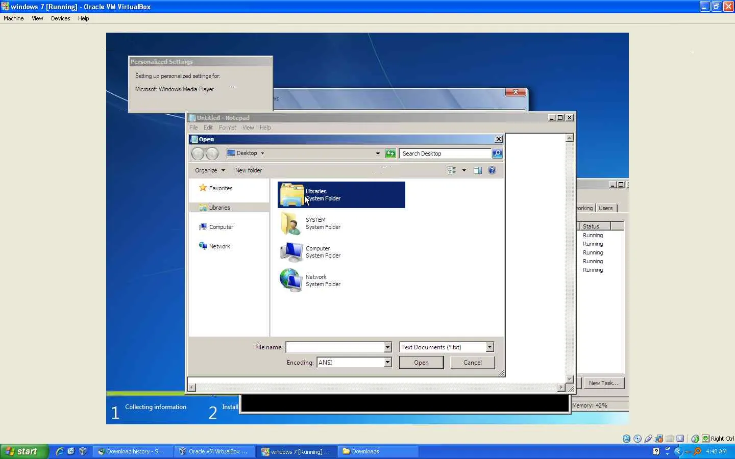This screenshot has width=735, height=459.
Task: Click the Search Desktop box
Action: pos(445,154)
